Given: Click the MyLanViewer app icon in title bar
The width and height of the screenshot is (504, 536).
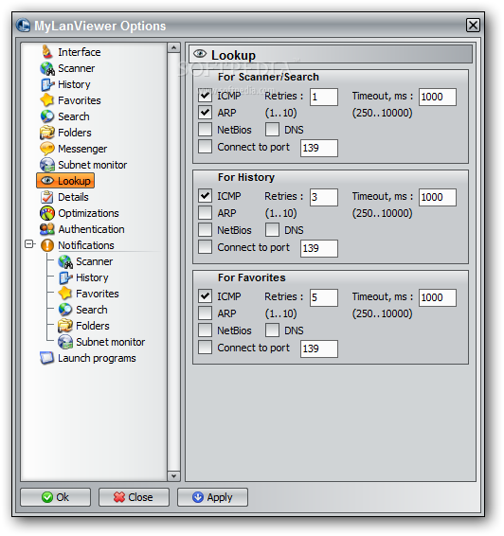Looking at the screenshot, I should click(x=24, y=26).
